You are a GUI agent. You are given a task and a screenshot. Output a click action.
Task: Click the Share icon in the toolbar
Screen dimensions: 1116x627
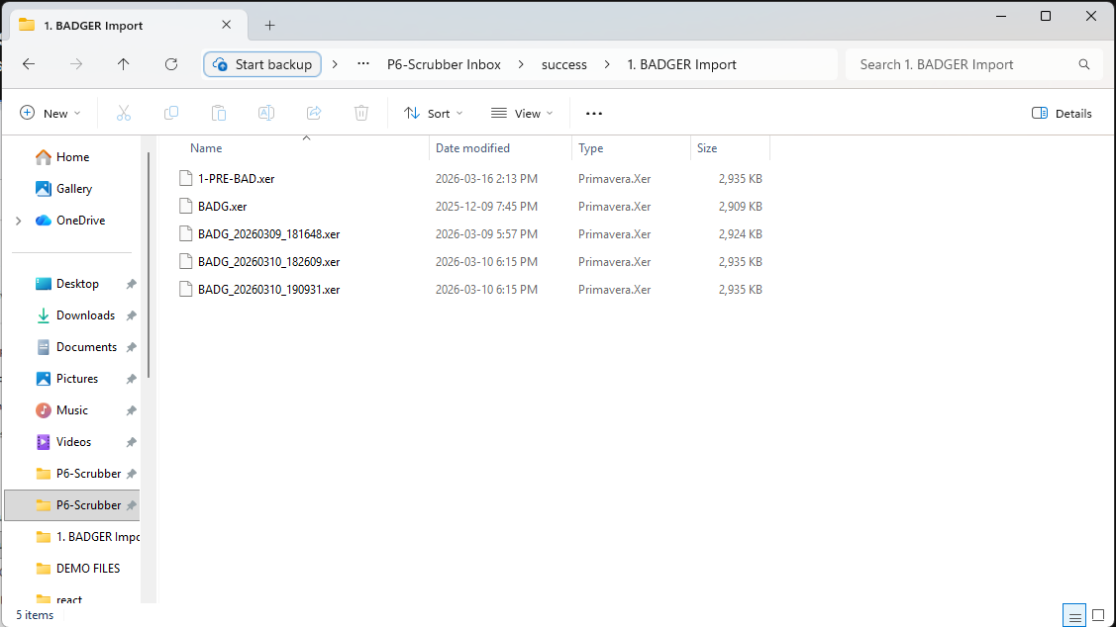pos(313,113)
